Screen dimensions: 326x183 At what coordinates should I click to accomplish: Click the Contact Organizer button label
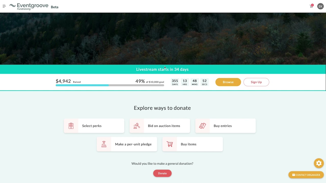(x=308, y=175)
